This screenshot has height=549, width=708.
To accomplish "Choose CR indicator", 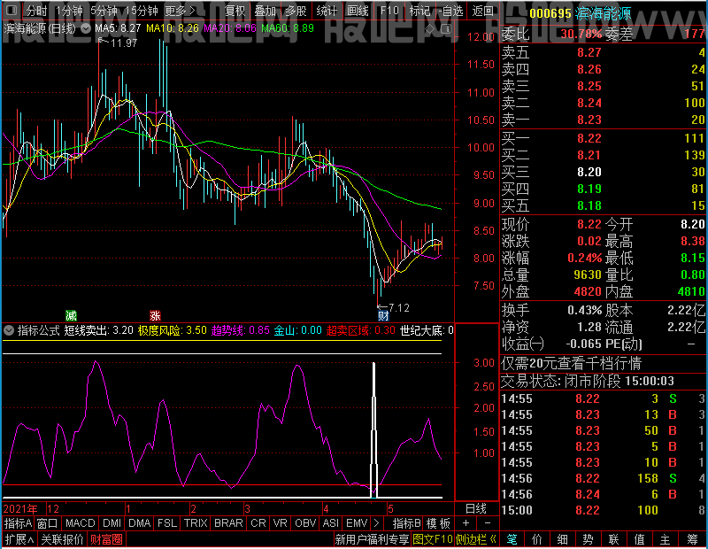I will pyautogui.click(x=258, y=523).
